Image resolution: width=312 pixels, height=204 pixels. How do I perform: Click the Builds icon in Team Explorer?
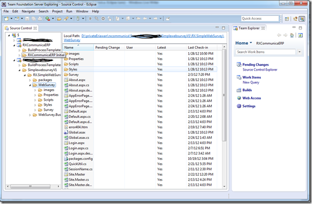tap(238, 90)
